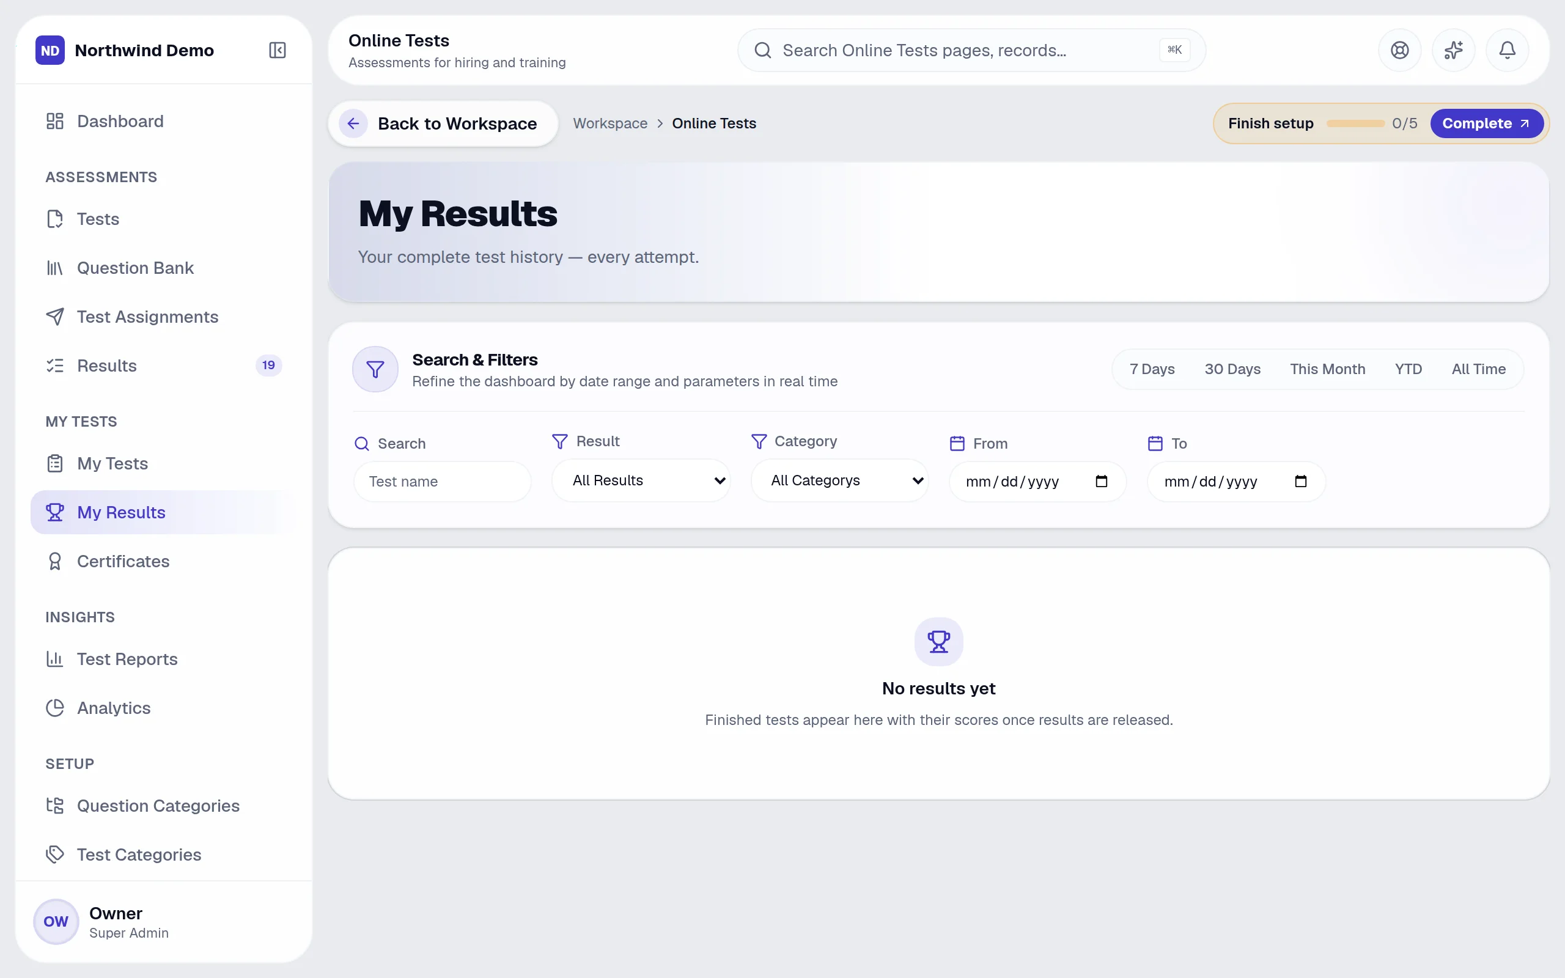This screenshot has width=1565, height=978.
Task: Click the Online Tests breadcrumb
Action: coord(714,123)
